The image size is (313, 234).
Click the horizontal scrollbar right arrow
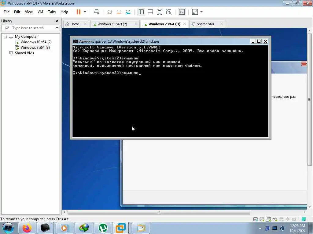[x=304, y=212]
